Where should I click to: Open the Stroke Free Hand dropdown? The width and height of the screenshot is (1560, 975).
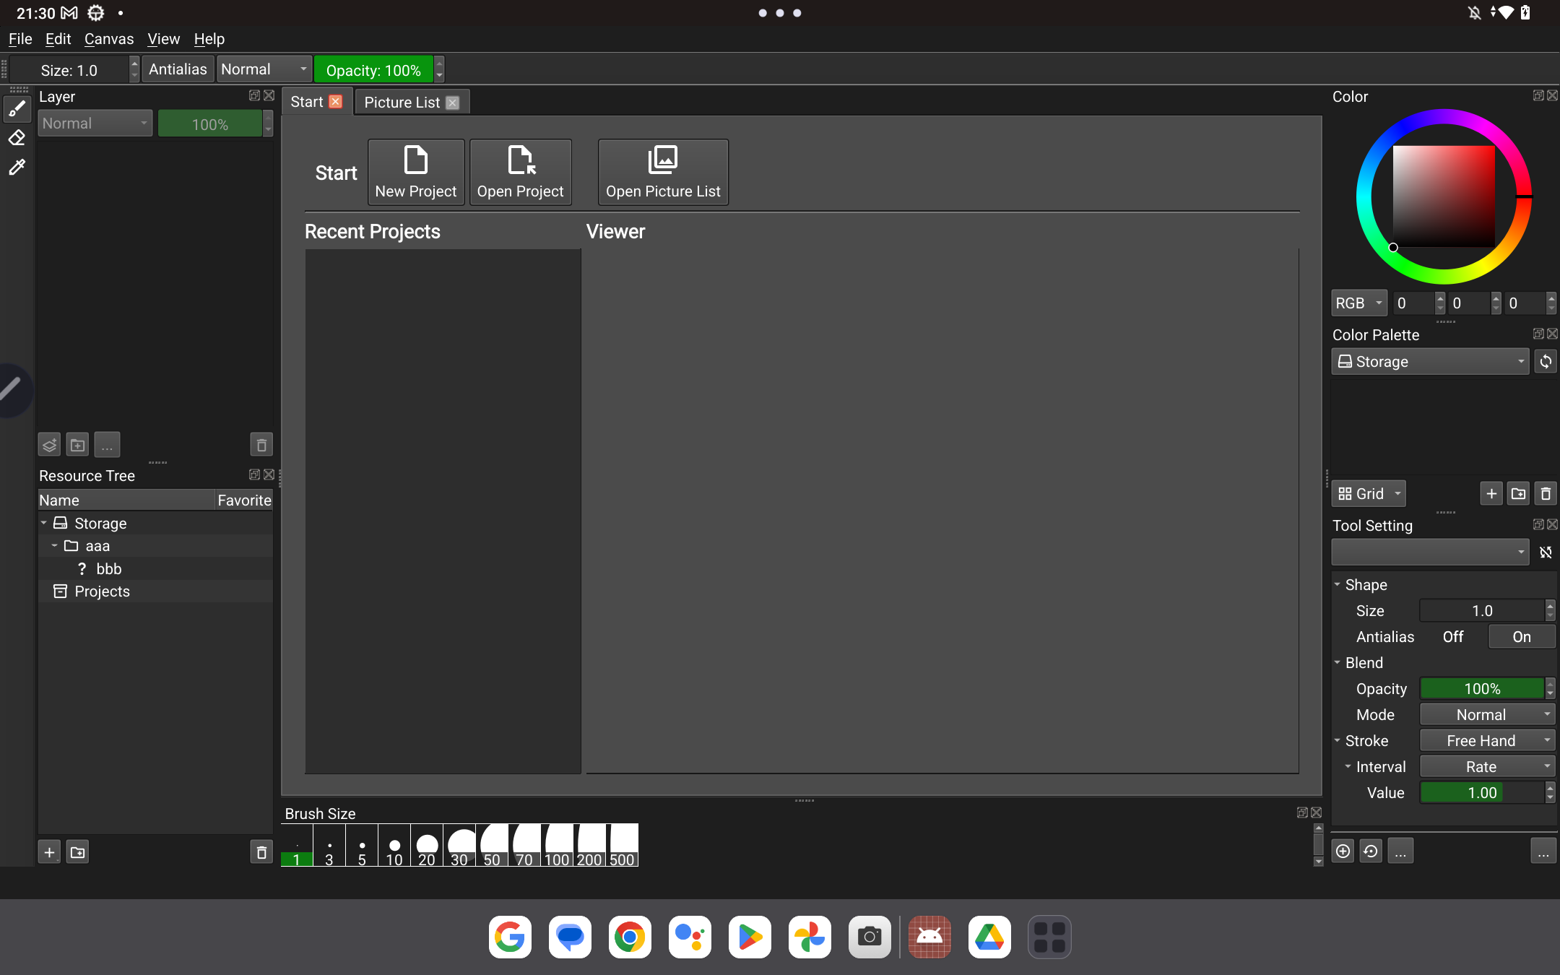[1486, 740]
